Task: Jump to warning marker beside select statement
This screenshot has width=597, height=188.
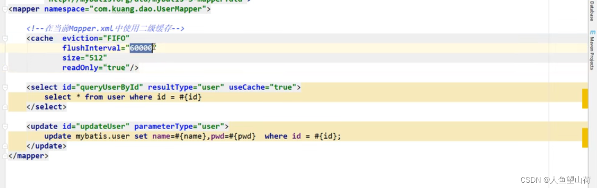Action: [x=585, y=100]
